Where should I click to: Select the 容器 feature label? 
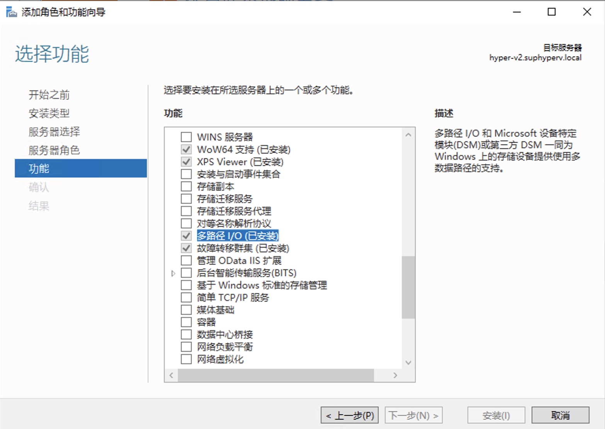tap(206, 322)
